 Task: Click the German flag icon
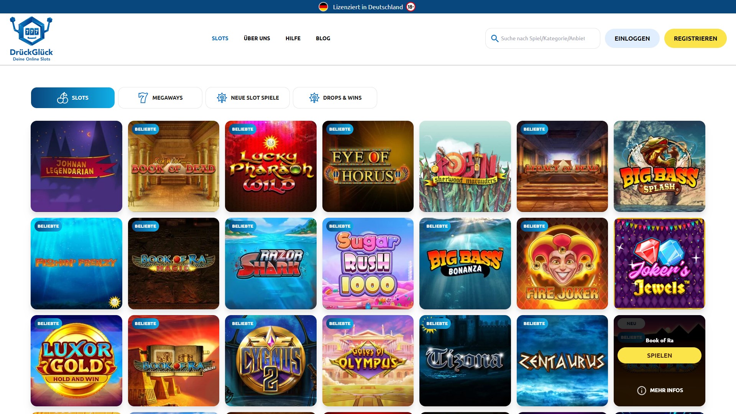click(x=323, y=7)
